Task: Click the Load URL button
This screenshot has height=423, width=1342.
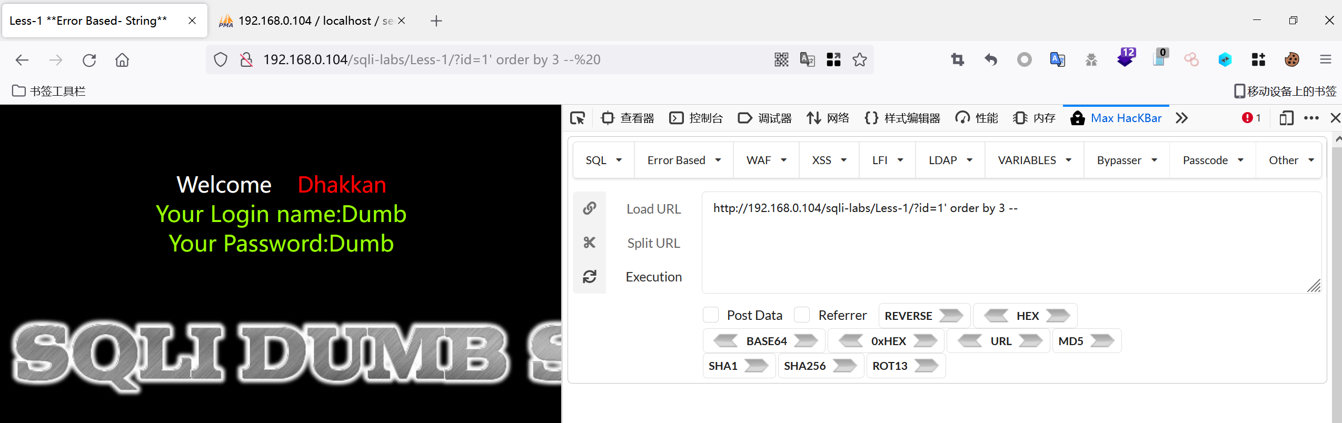Action: pyautogui.click(x=653, y=209)
